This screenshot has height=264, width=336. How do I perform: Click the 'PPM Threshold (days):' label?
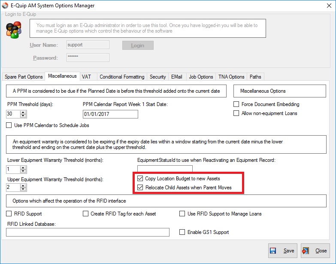coord(30,104)
